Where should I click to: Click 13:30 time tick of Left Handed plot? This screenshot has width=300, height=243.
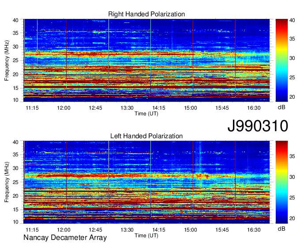[x=127, y=230]
